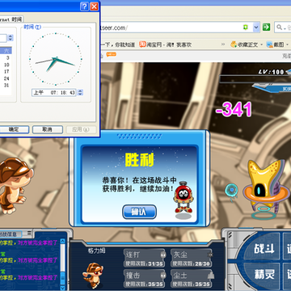
Task: Open the 收藏正文 dropdown arrow
Action: (x=261, y=44)
